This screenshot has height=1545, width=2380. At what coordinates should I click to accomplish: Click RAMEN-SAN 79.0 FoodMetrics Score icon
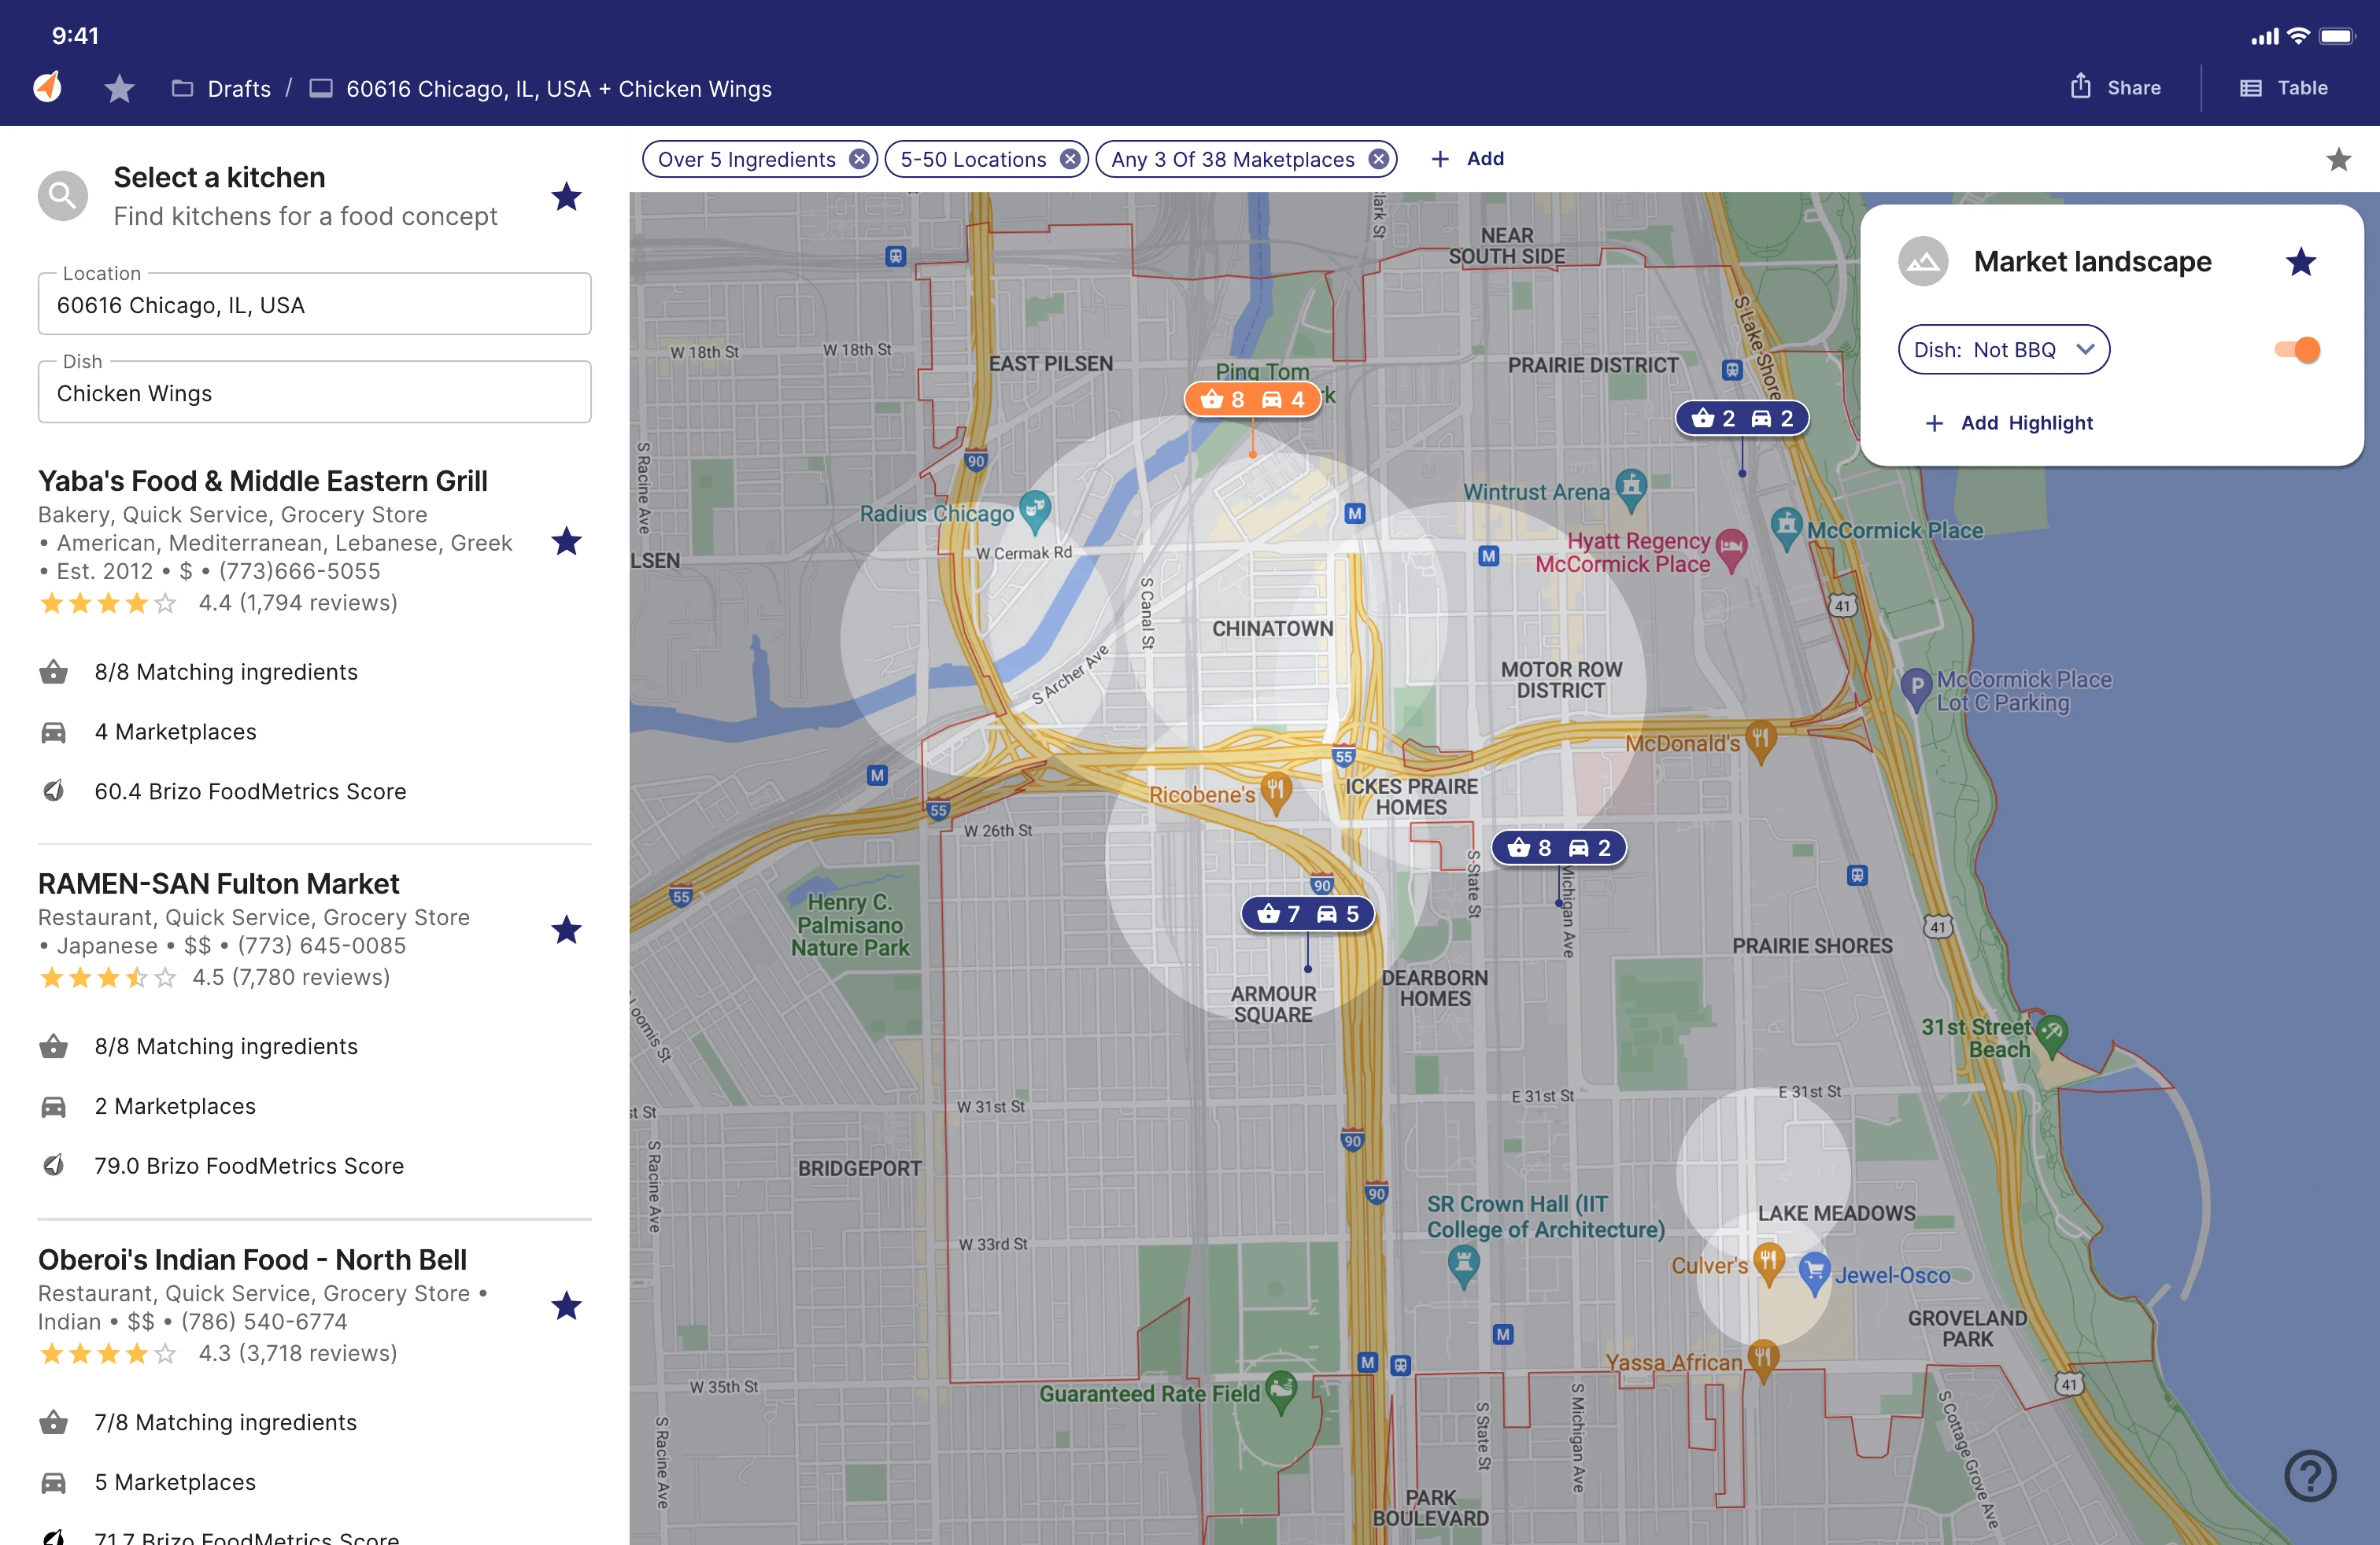54,1165
